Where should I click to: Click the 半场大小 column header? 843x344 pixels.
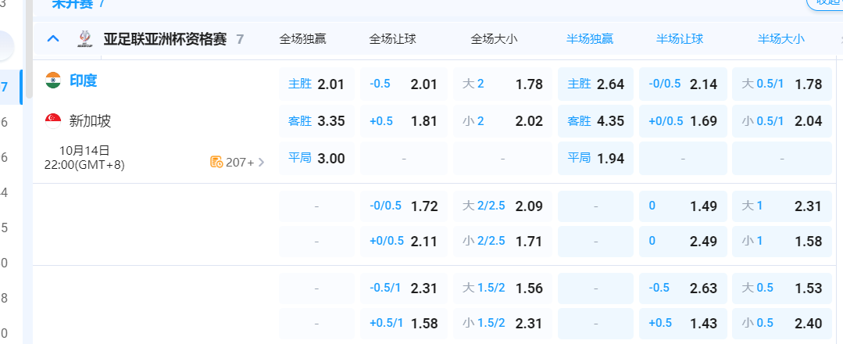point(780,38)
